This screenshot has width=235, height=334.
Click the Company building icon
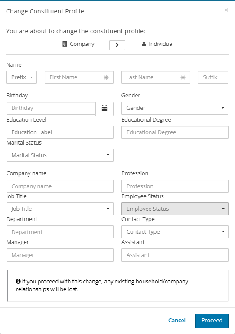click(65, 44)
